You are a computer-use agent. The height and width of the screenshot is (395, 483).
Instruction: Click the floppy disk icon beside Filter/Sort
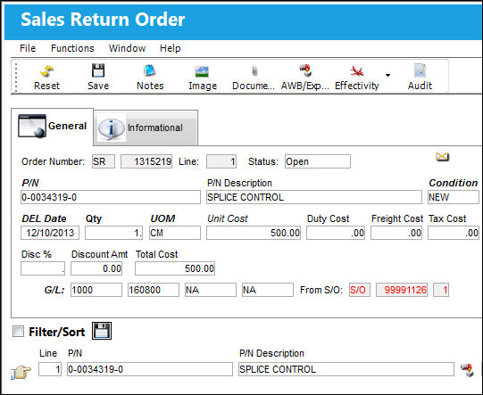tap(102, 331)
